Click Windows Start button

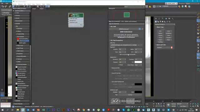coord(2,110)
